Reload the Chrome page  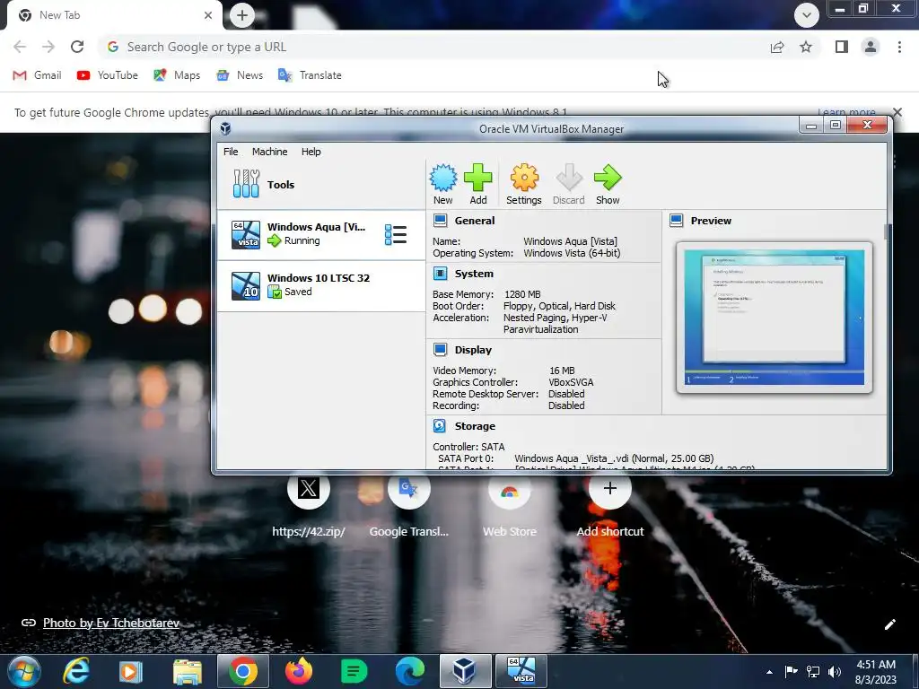tap(77, 47)
